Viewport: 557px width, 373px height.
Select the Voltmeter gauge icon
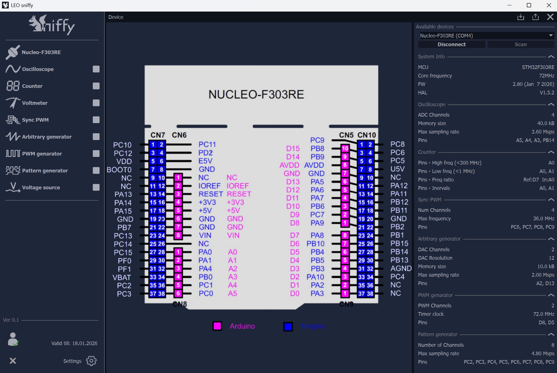point(13,103)
